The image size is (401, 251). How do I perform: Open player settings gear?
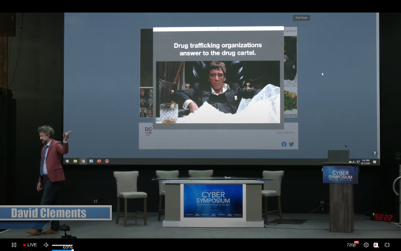[366, 245]
